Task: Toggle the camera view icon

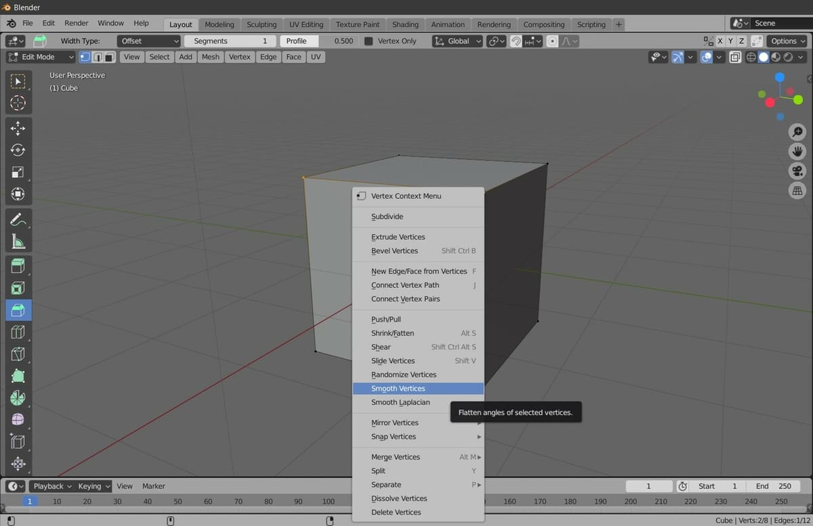Action: tap(797, 171)
